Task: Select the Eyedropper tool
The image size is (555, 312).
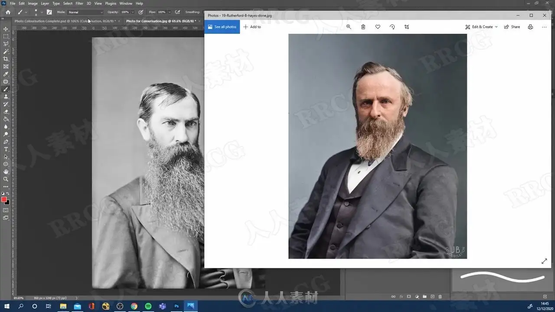Action: pos(6,74)
